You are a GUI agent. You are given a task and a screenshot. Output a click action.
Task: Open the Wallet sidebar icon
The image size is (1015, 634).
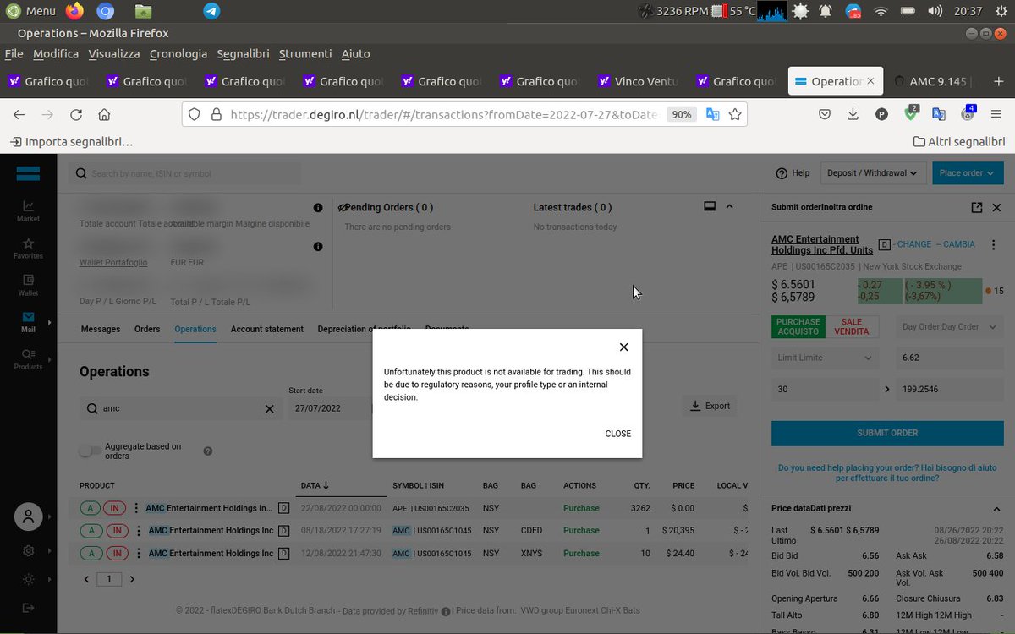click(x=28, y=285)
